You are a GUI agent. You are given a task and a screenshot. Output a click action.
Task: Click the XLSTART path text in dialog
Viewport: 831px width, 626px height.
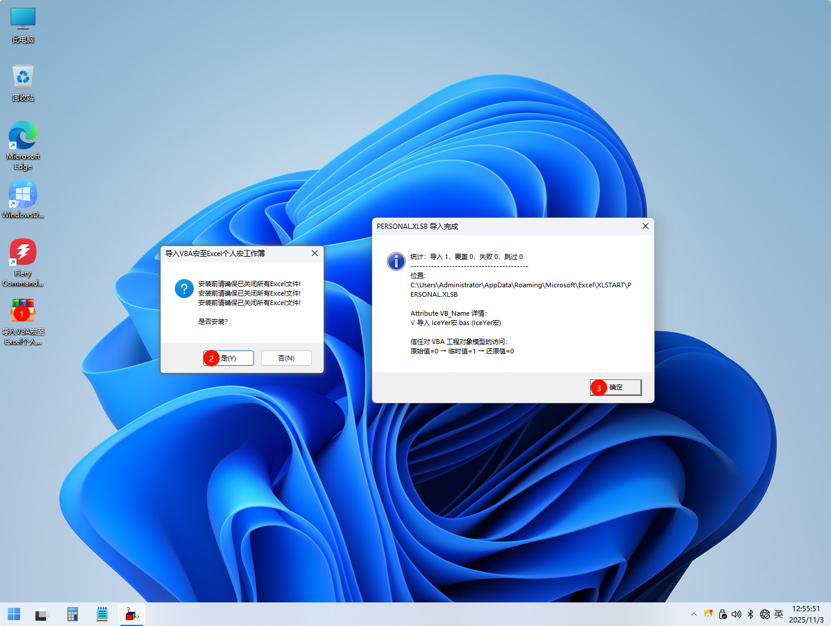pyautogui.click(x=521, y=290)
